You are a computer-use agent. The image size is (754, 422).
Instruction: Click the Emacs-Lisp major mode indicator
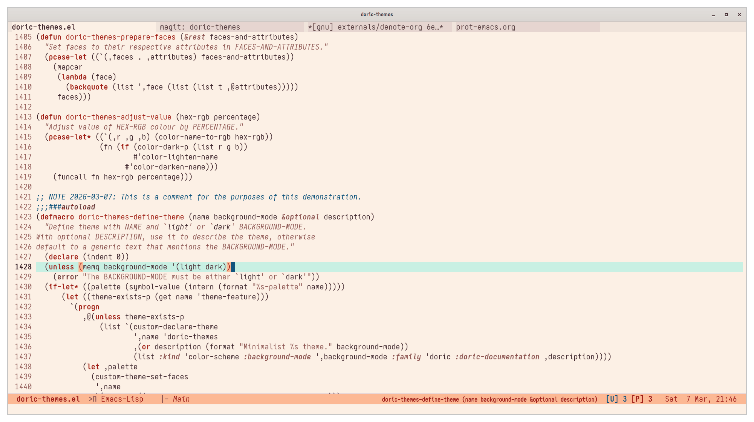[122, 399]
